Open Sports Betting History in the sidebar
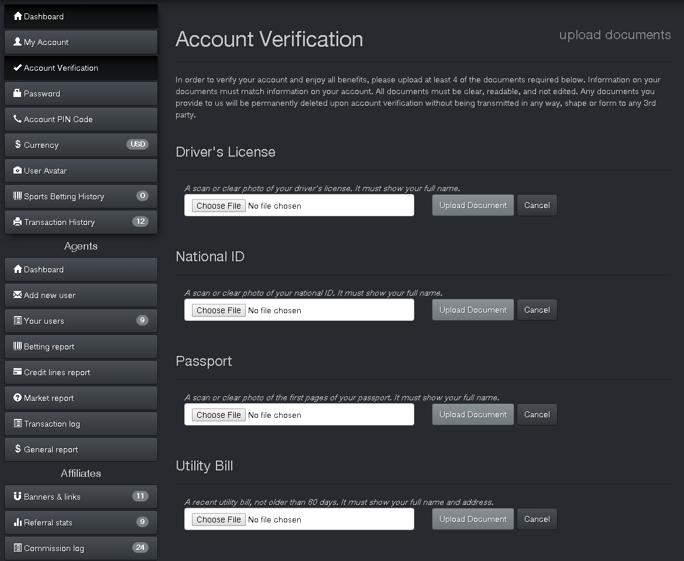684x561 pixels. click(x=81, y=196)
